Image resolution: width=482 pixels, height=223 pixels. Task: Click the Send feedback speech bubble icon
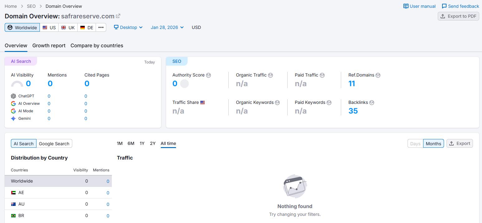(444, 6)
